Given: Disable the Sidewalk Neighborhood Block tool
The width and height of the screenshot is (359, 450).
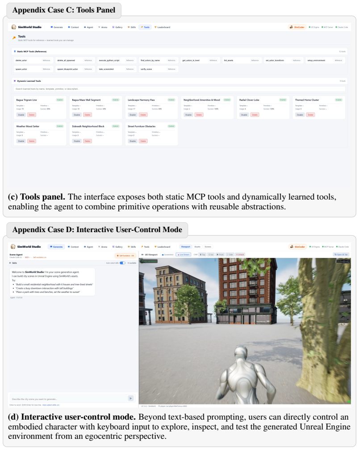Looking at the screenshot, I should pos(77,141).
